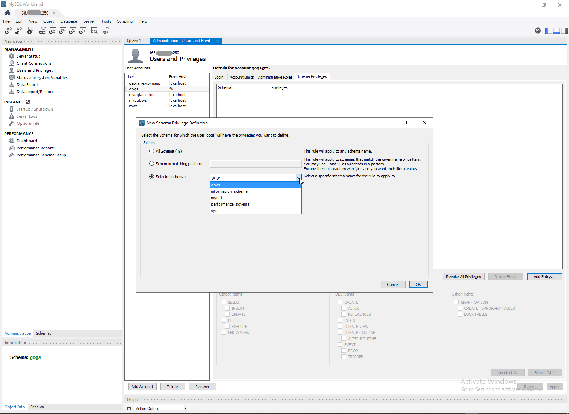Click the create new stored procedure icon
The height and width of the screenshot is (414, 569).
pos(73,31)
